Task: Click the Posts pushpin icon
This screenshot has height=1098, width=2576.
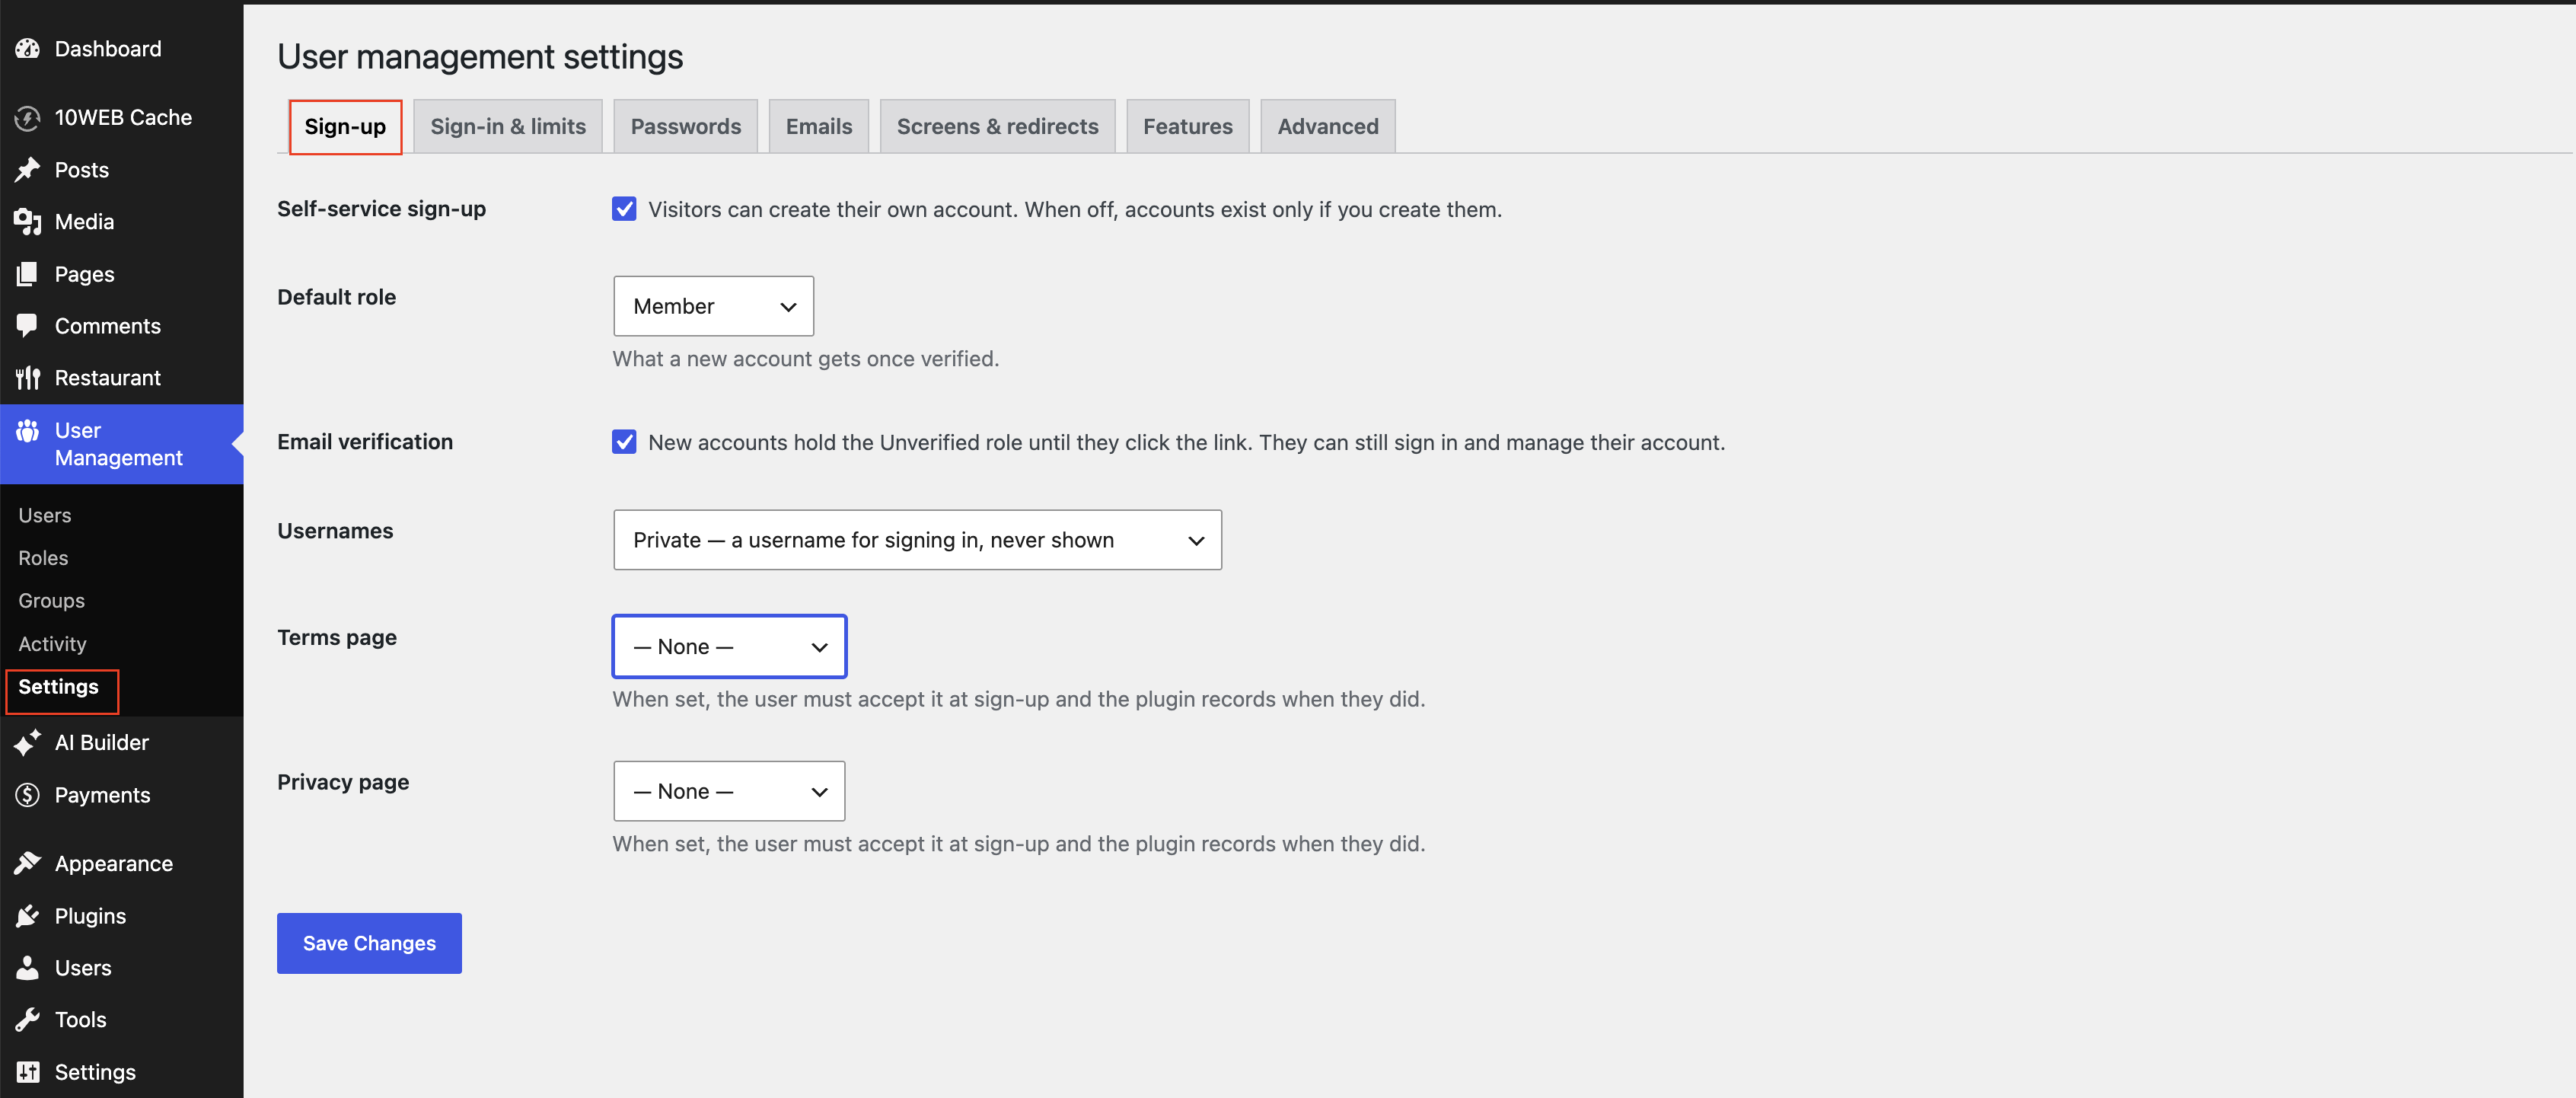Action: click(x=27, y=170)
